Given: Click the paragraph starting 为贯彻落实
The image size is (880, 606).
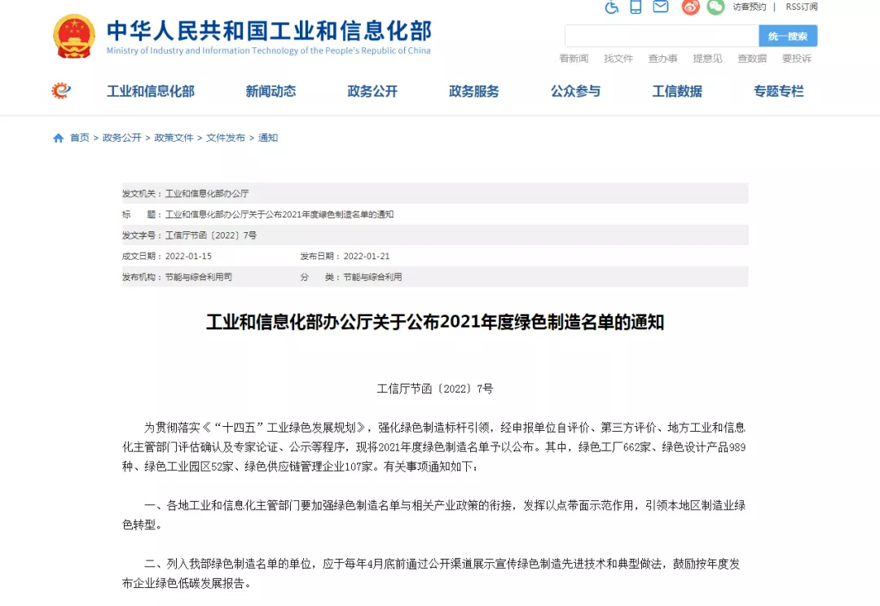Looking at the screenshot, I should pos(433,447).
